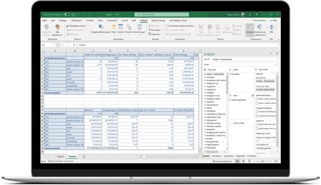321x185 pixels.
Task: Click the zoom out minus button
Action: [x=254, y=161]
